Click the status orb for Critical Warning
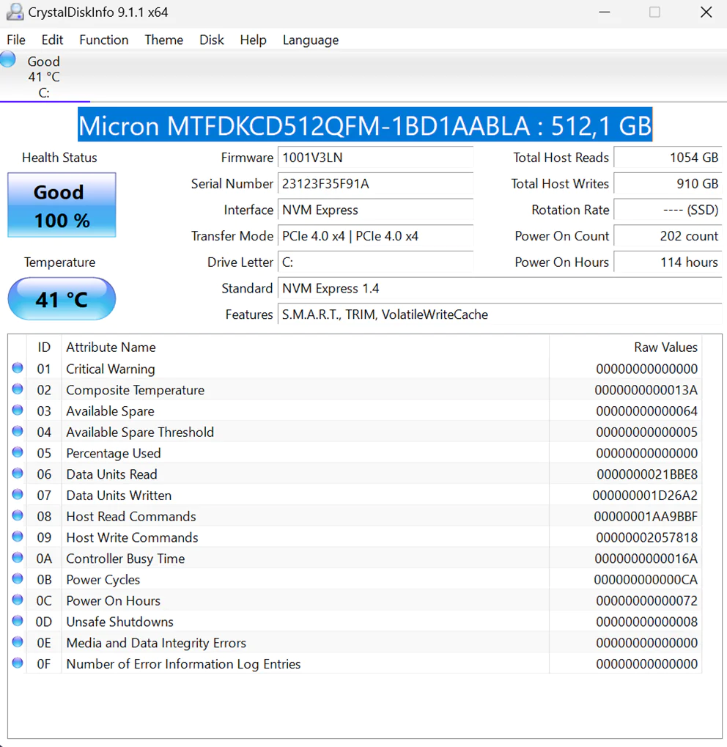727x747 pixels. click(x=18, y=368)
